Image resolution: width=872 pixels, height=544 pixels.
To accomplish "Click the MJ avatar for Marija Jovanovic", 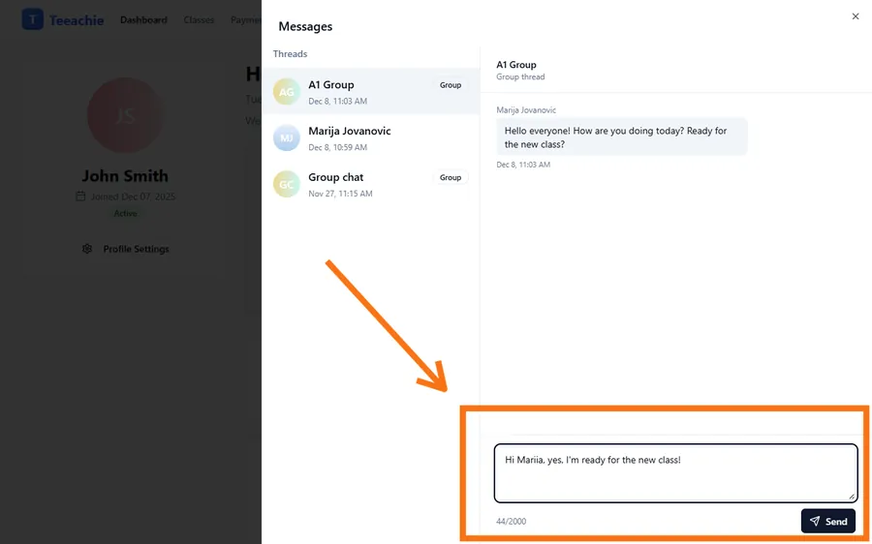I will pos(287,138).
